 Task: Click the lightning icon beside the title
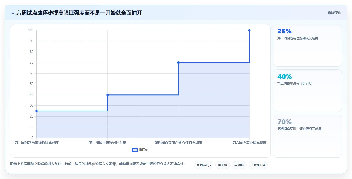pyautogui.click(x=12, y=13)
